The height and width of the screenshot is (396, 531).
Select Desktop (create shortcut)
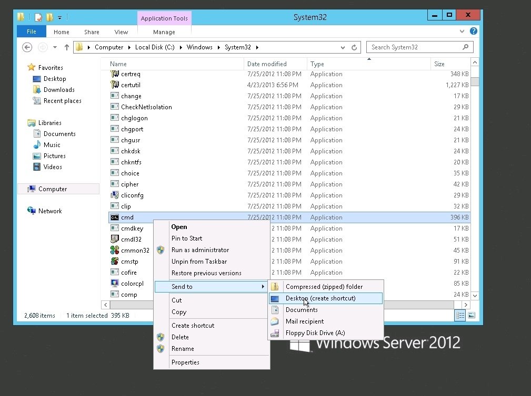tap(326, 298)
